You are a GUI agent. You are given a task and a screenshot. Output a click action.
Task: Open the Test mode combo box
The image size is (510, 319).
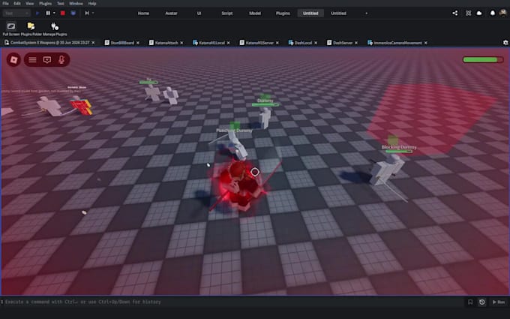coord(16,13)
